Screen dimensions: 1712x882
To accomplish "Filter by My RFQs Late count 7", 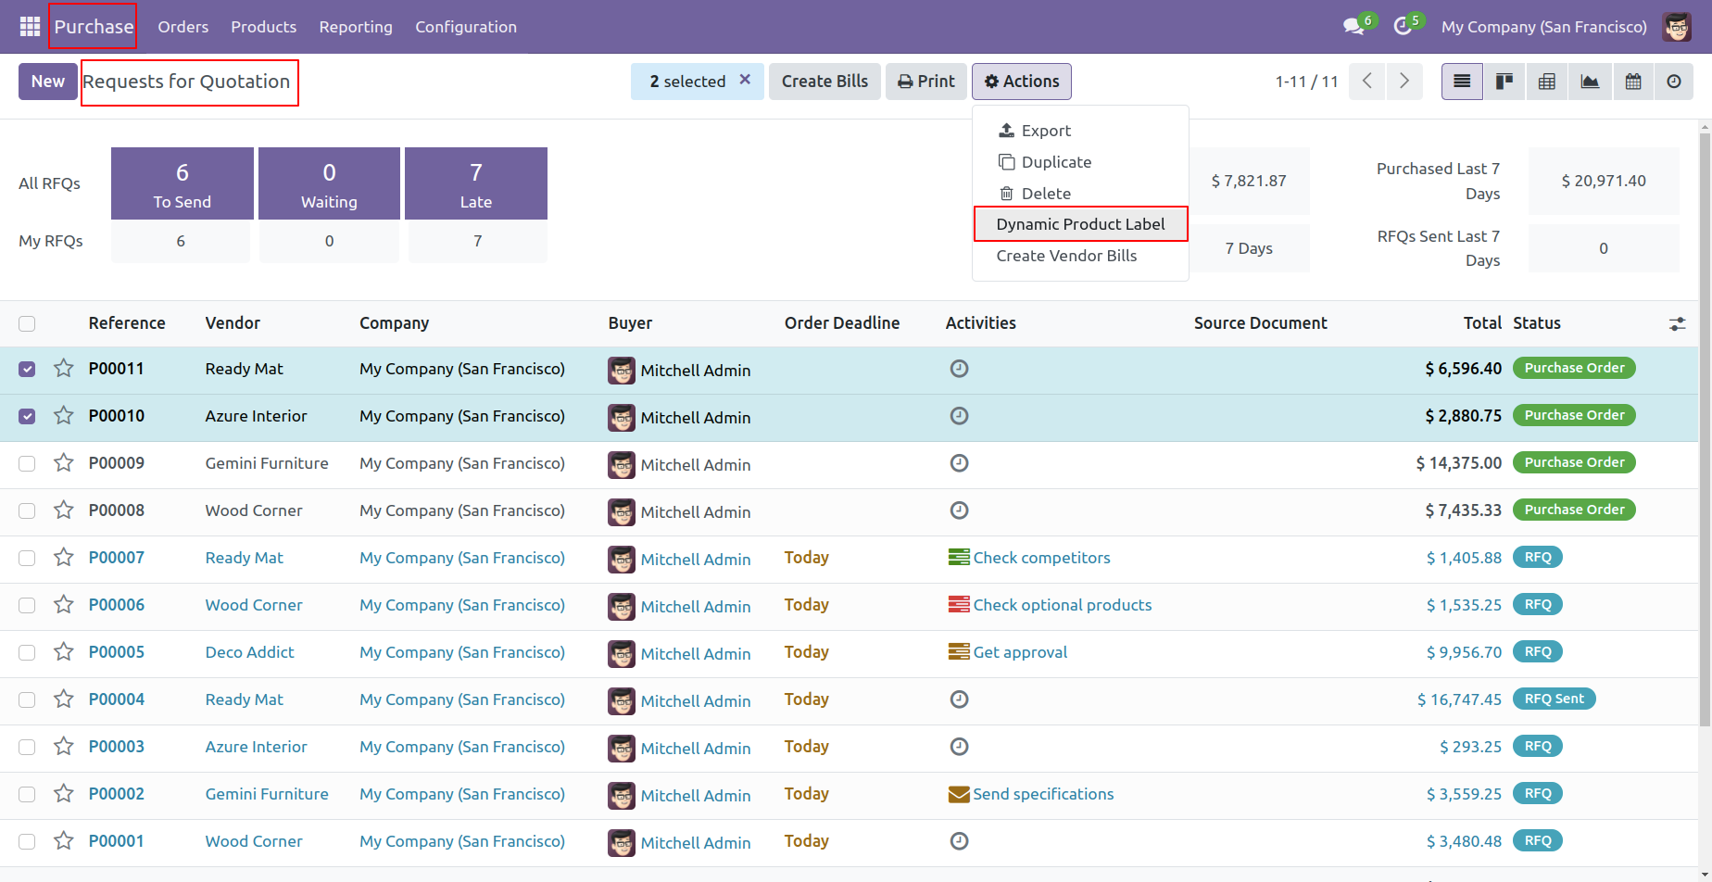I will coord(478,241).
